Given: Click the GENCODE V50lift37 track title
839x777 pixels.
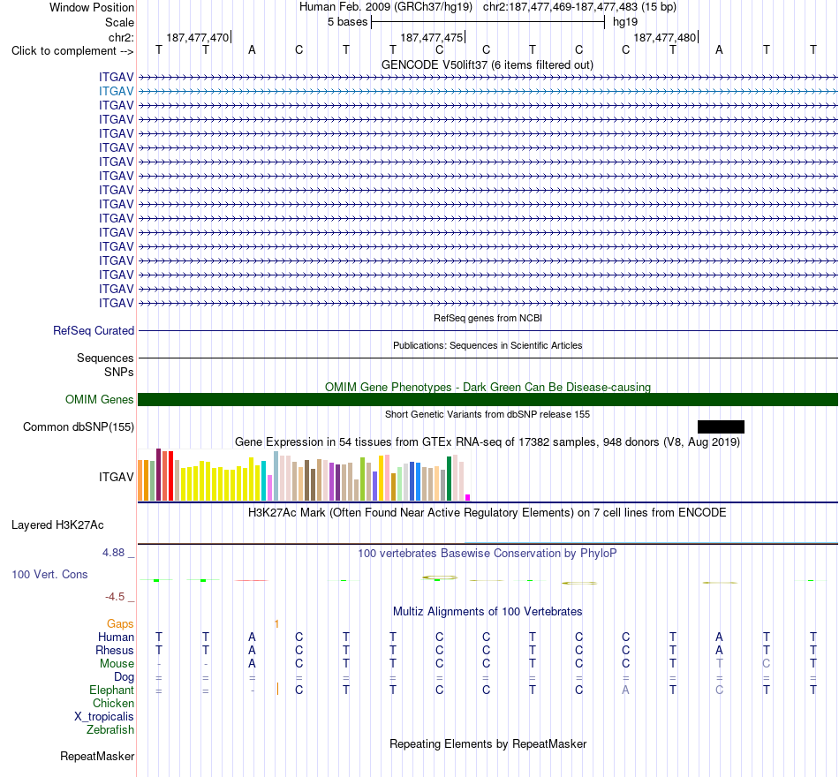Looking at the screenshot, I should [487, 65].
